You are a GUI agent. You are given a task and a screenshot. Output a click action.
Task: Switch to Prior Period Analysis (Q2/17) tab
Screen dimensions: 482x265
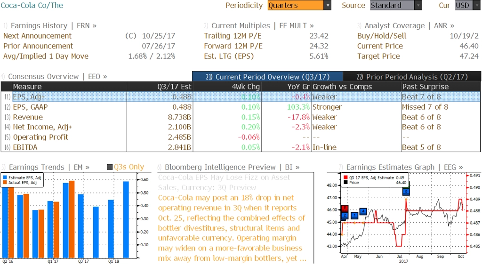click(x=412, y=77)
